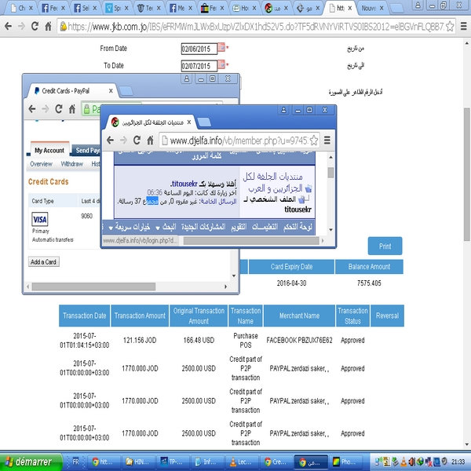Click the Print button
The image size is (471, 471).
pyautogui.click(x=385, y=246)
